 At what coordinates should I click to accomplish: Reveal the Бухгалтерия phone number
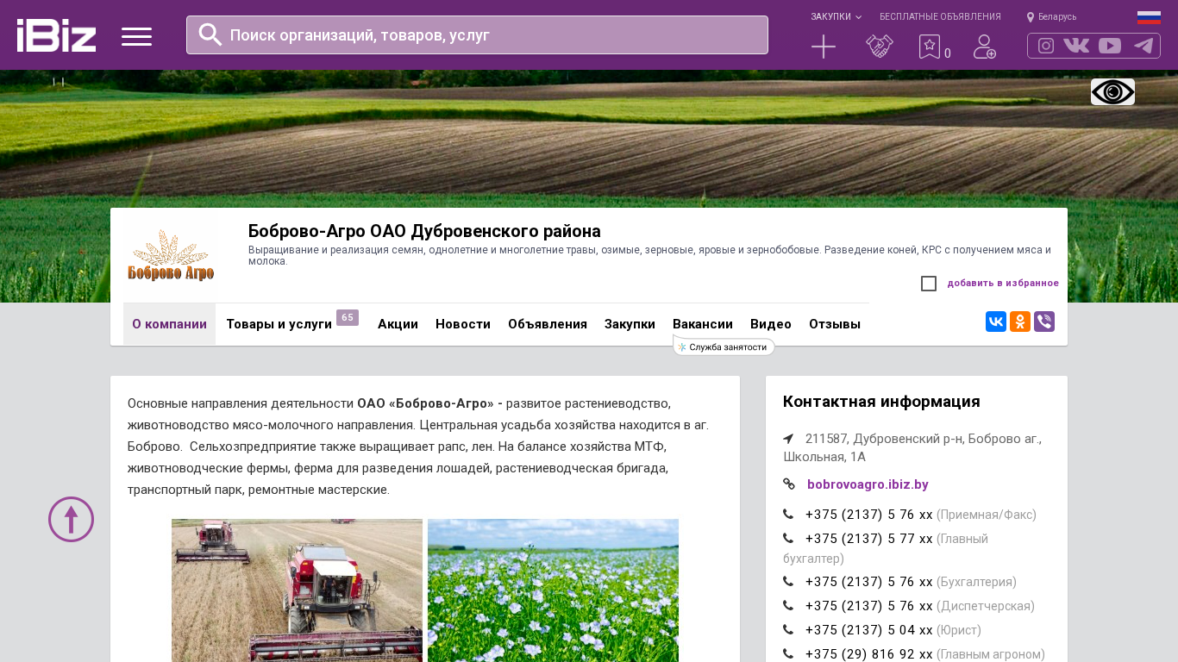pyautogui.click(x=869, y=582)
